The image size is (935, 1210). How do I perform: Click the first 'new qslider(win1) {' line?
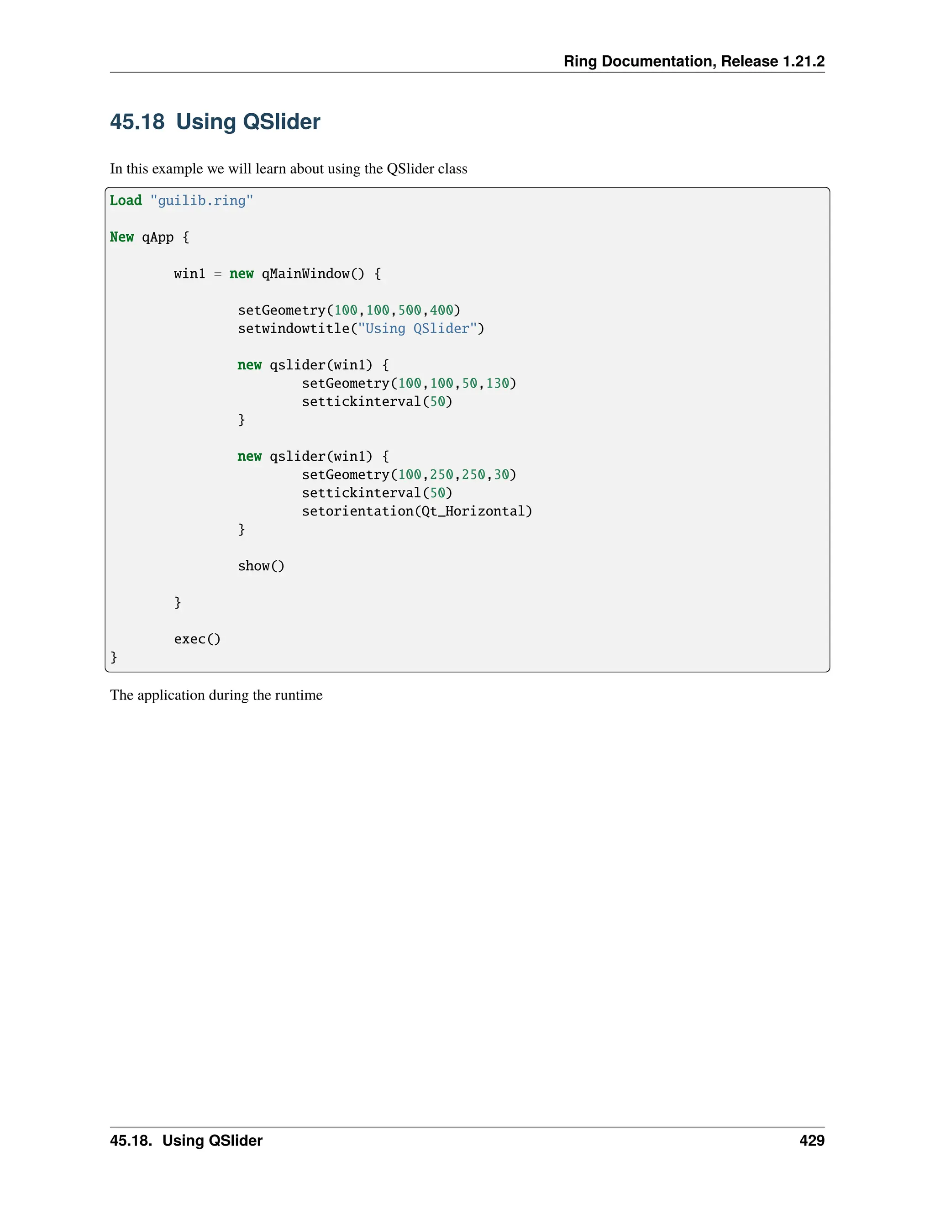coord(313,365)
